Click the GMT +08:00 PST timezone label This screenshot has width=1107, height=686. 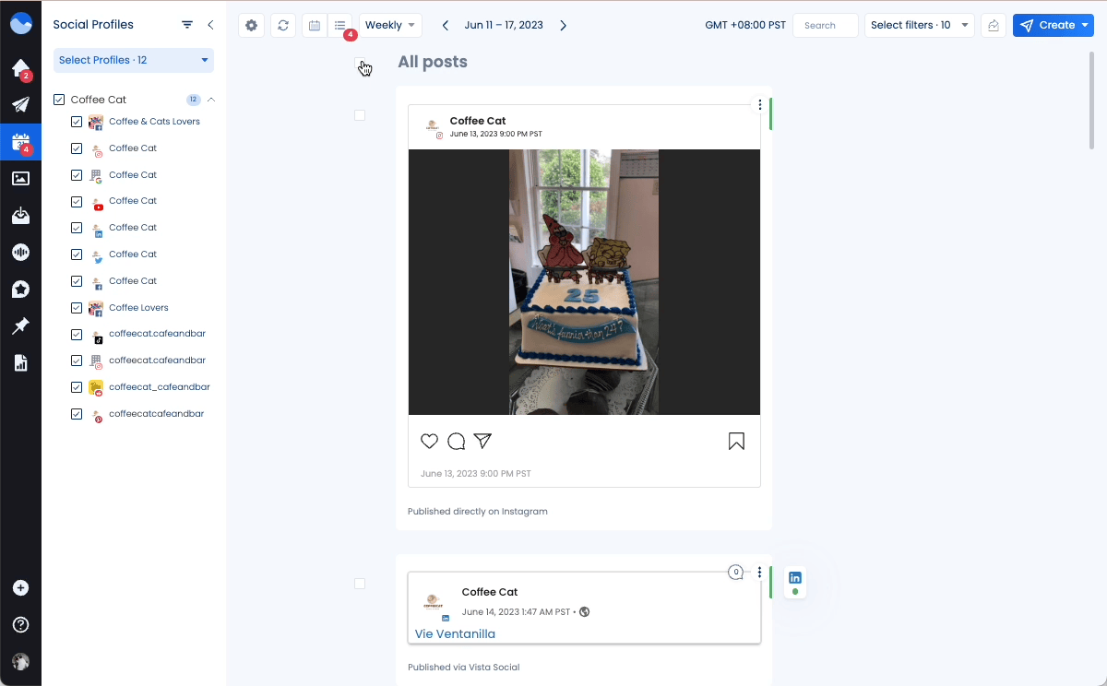click(x=745, y=25)
